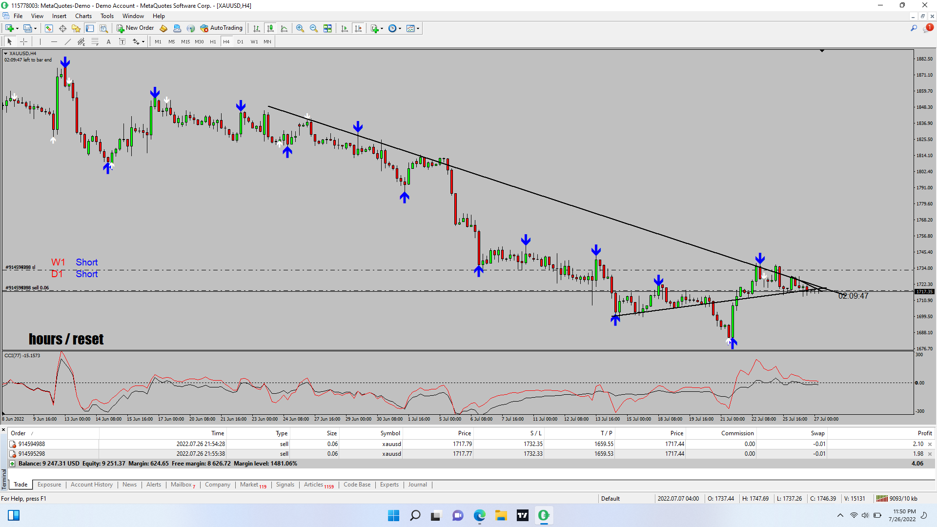This screenshot has width=937, height=527.
Task: Click the New Order button
Action: 135,28
